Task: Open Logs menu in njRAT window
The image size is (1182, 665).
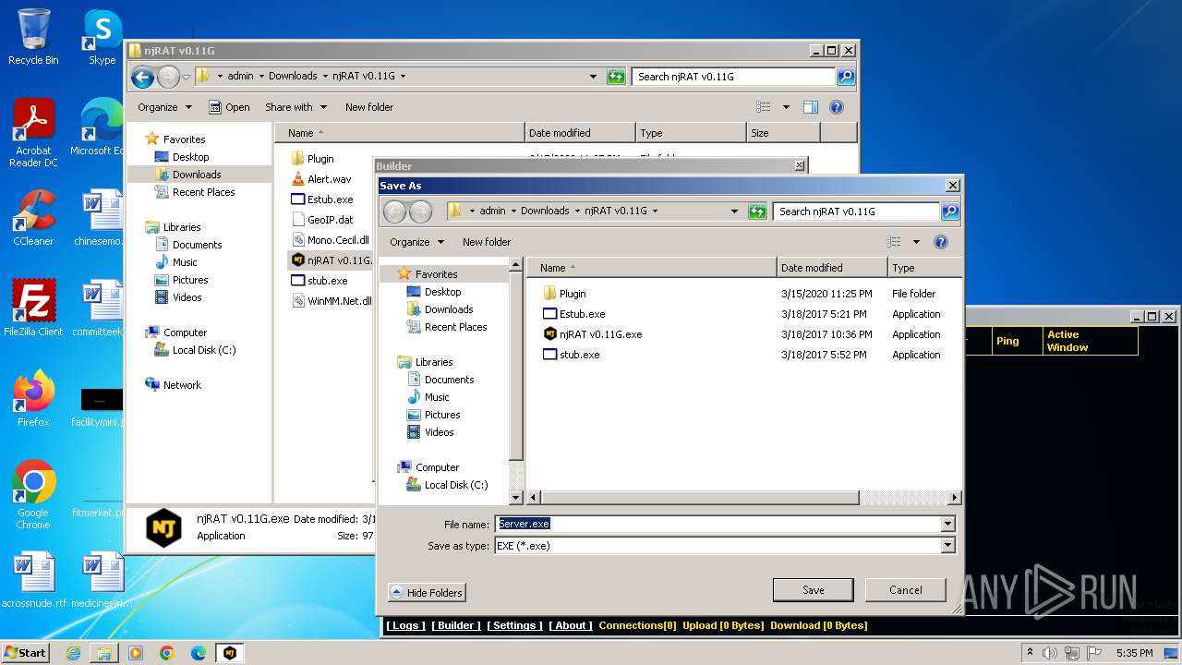Action: coord(406,625)
